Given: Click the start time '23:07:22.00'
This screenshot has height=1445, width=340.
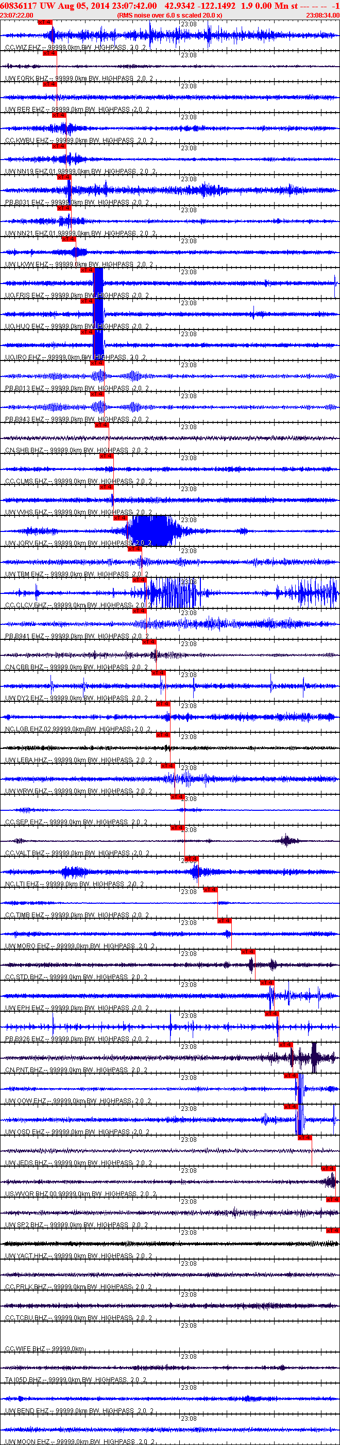Looking at the screenshot, I should [x=17, y=15].
